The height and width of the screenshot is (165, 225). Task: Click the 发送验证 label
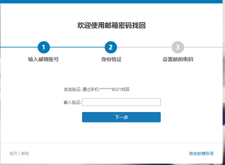pos(72,90)
